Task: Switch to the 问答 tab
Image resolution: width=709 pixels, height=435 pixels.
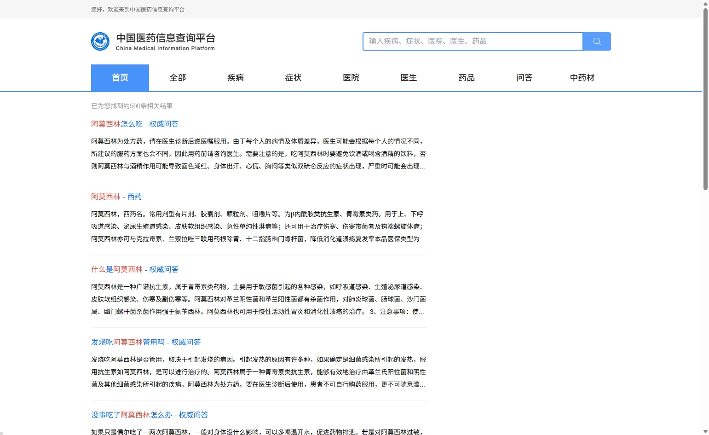Action: tap(524, 78)
